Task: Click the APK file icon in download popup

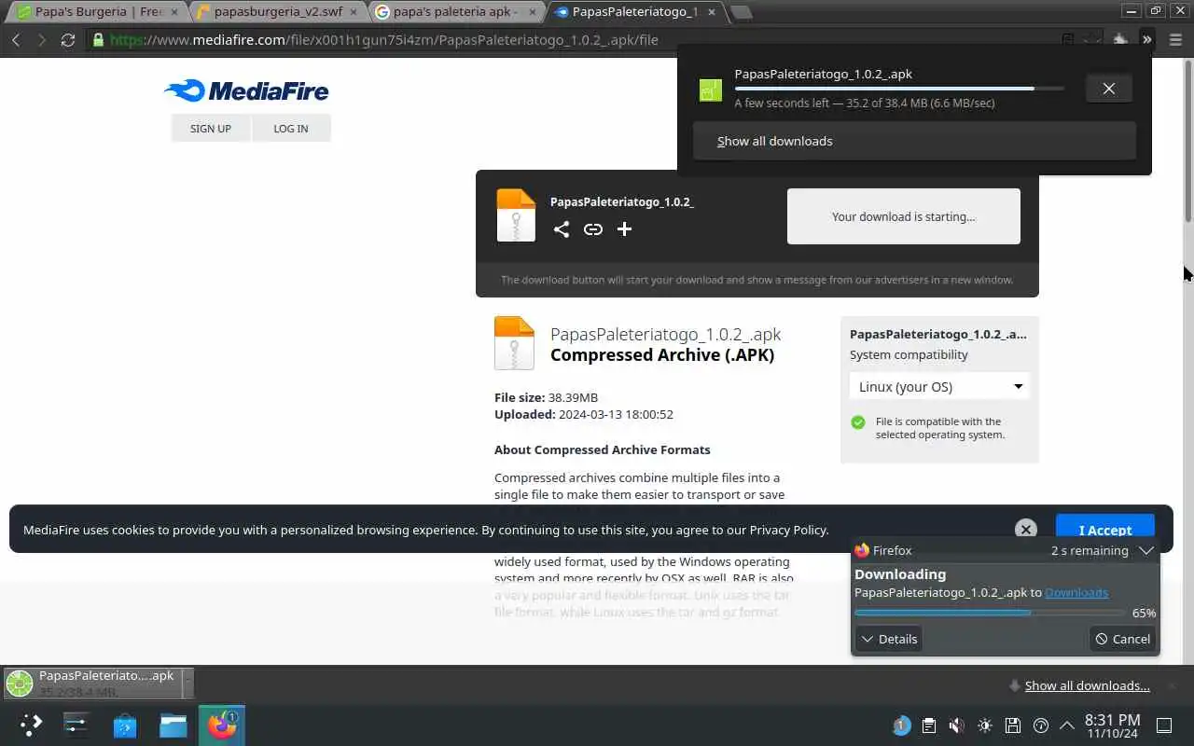Action: (711, 90)
